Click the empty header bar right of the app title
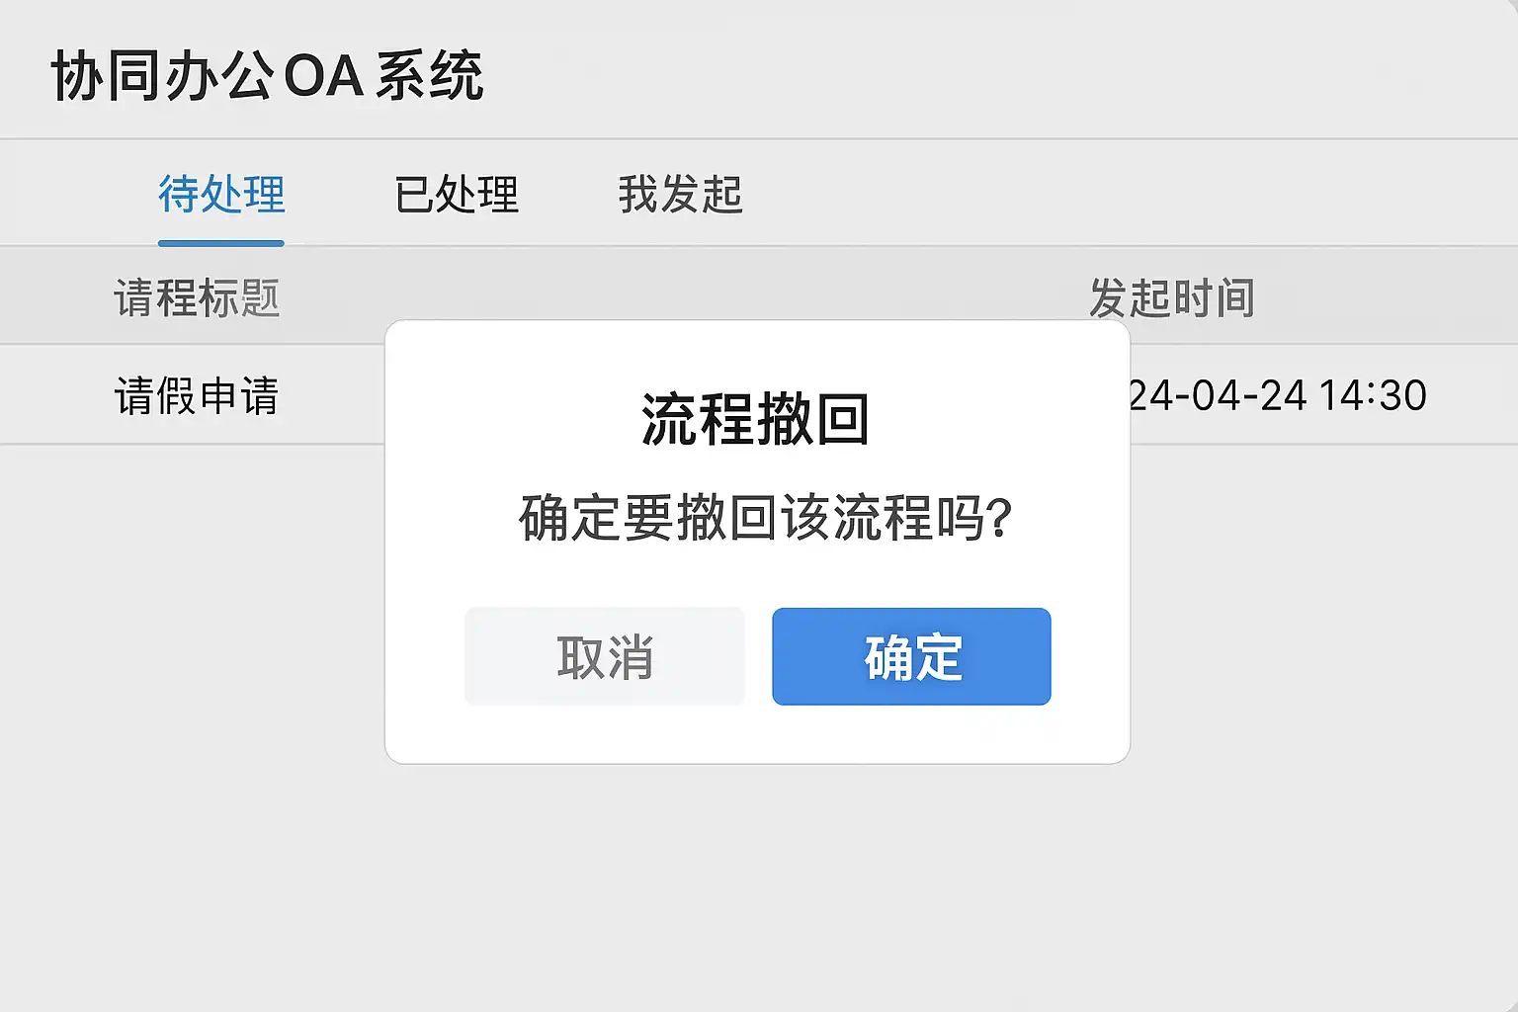Viewport: 1518px width, 1012px height. coord(988,75)
